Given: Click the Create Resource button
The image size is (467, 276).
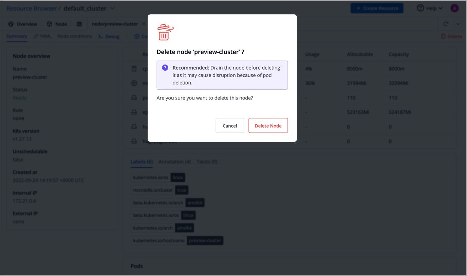Looking at the screenshot, I should pos(377,8).
